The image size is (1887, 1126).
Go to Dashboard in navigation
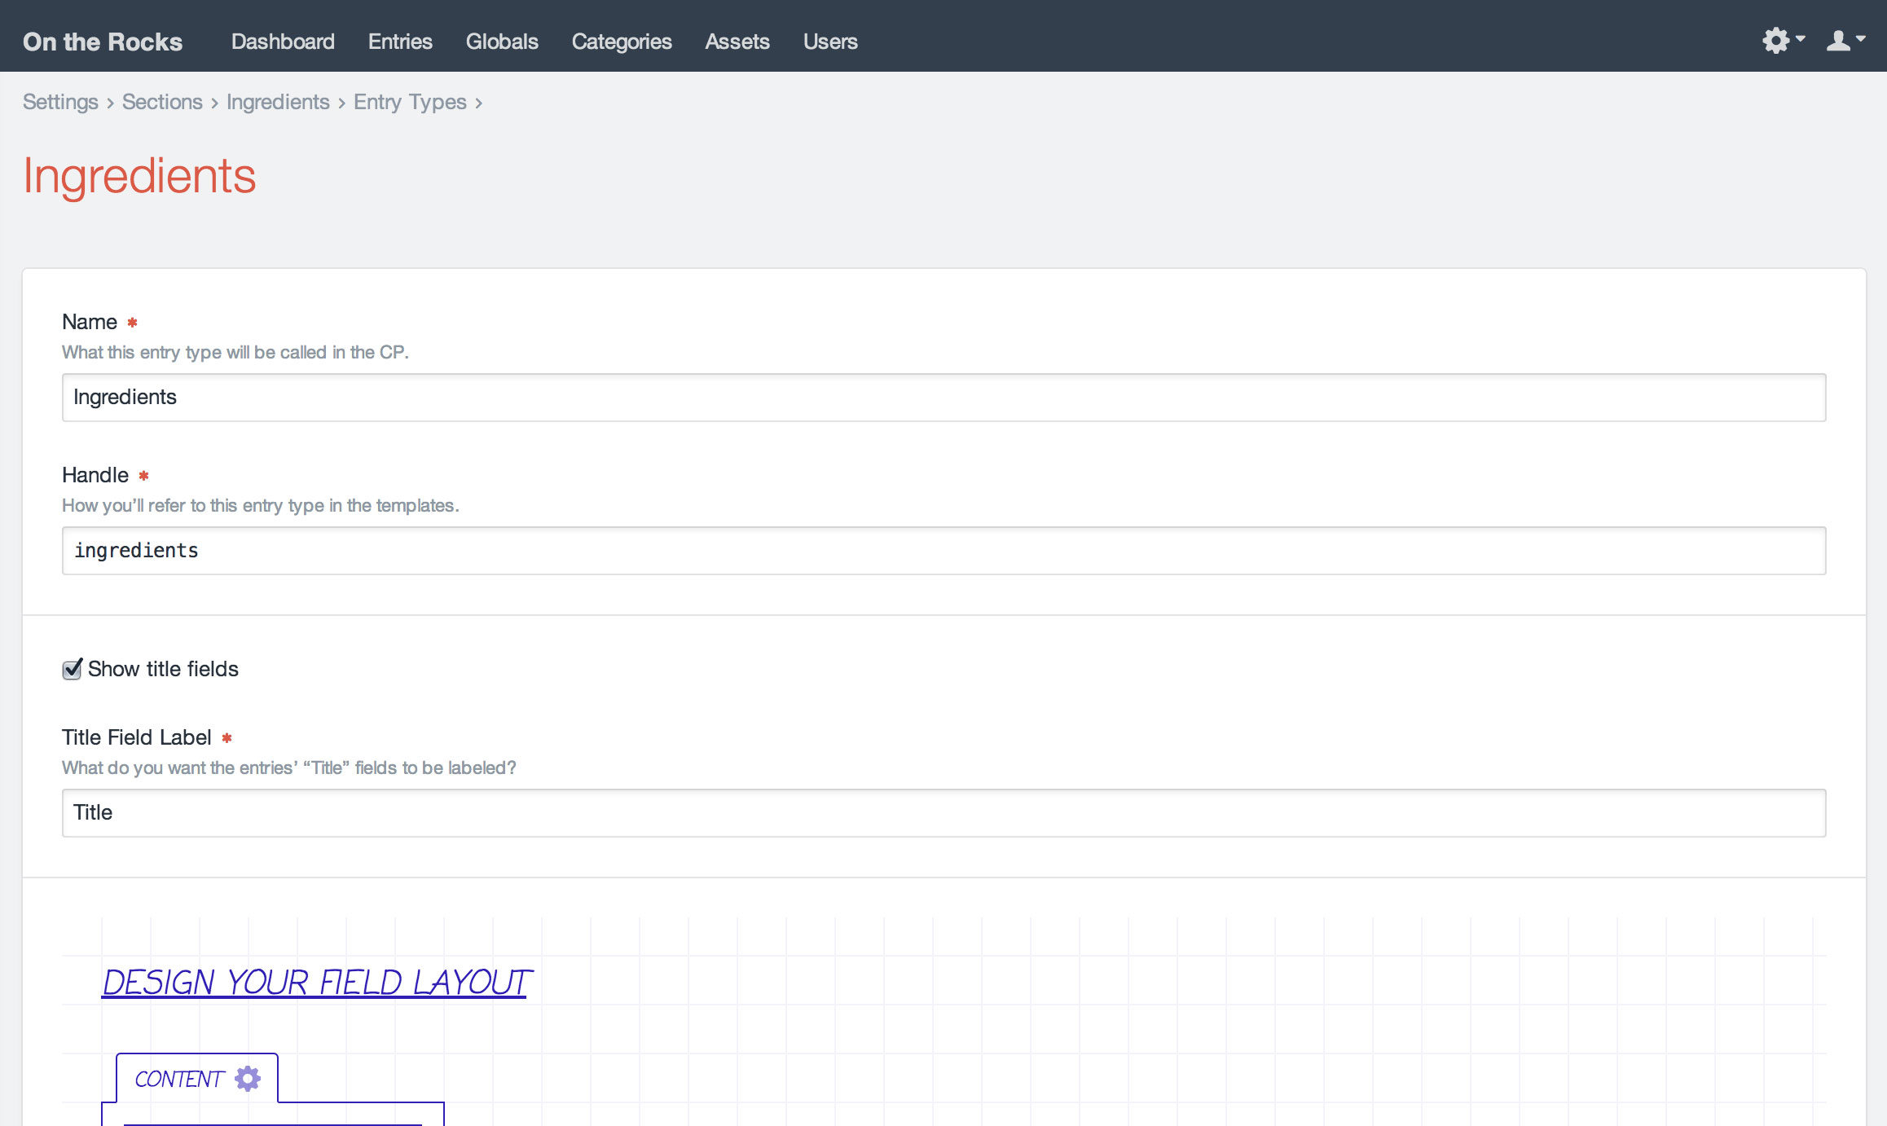[283, 42]
